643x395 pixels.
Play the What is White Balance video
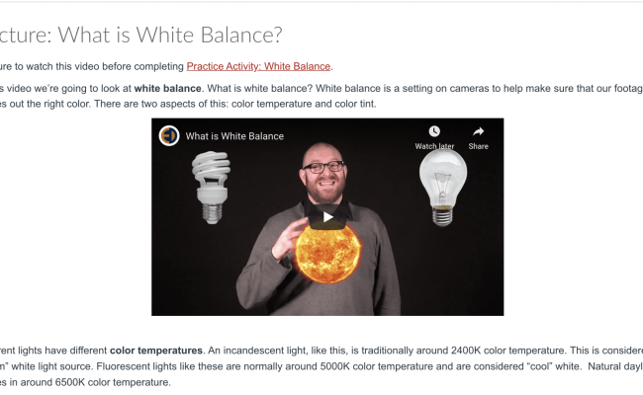[327, 217]
